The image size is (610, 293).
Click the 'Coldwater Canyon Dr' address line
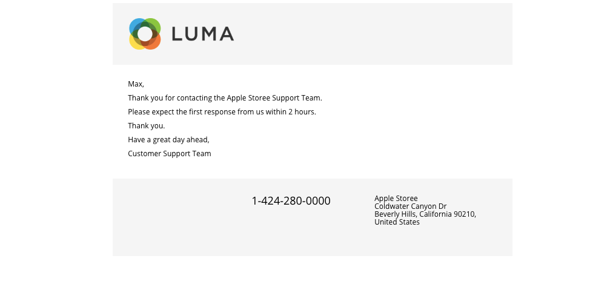[x=411, y=206]
